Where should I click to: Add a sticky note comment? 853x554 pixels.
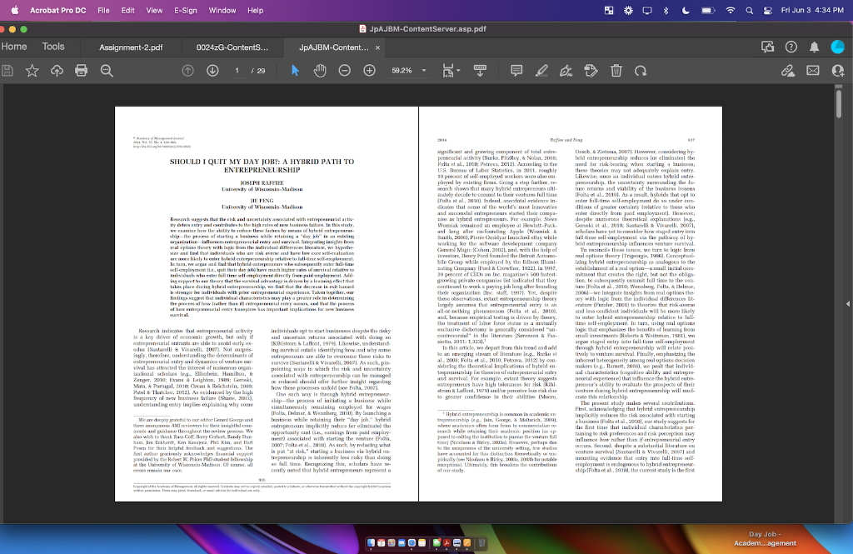516,71
